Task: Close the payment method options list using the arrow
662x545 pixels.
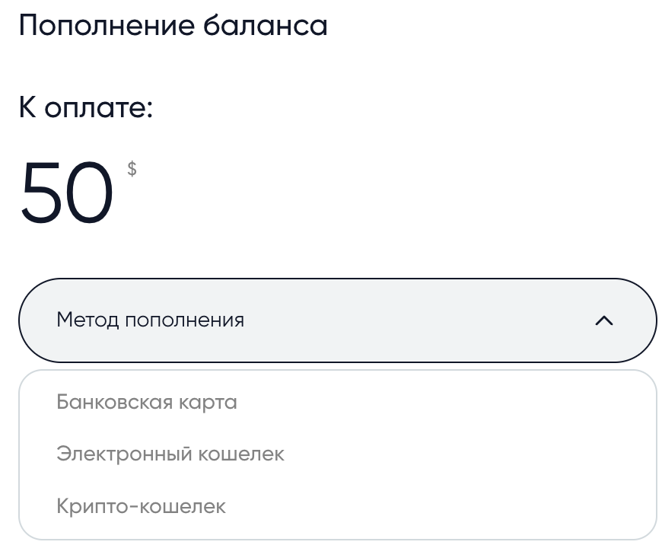Action: click(x=603, y=320)
